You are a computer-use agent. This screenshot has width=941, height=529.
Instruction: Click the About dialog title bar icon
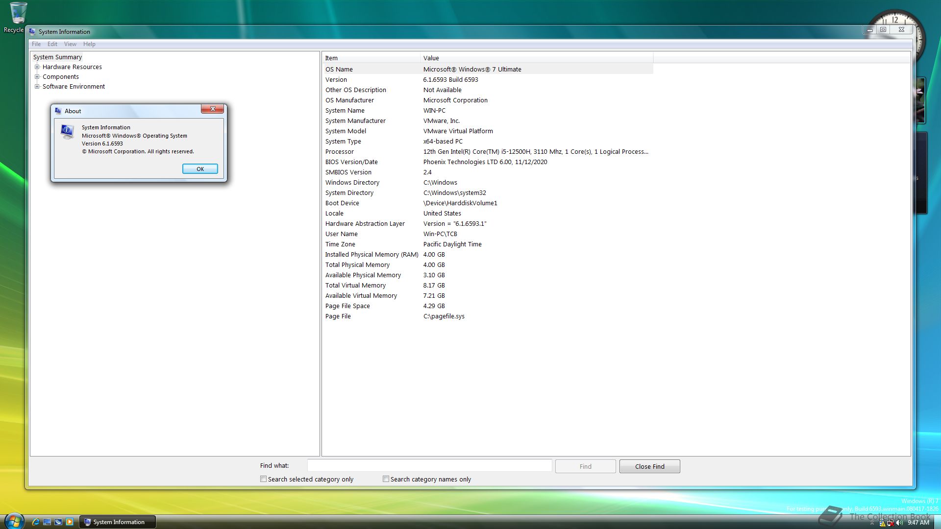pos(58,111)
